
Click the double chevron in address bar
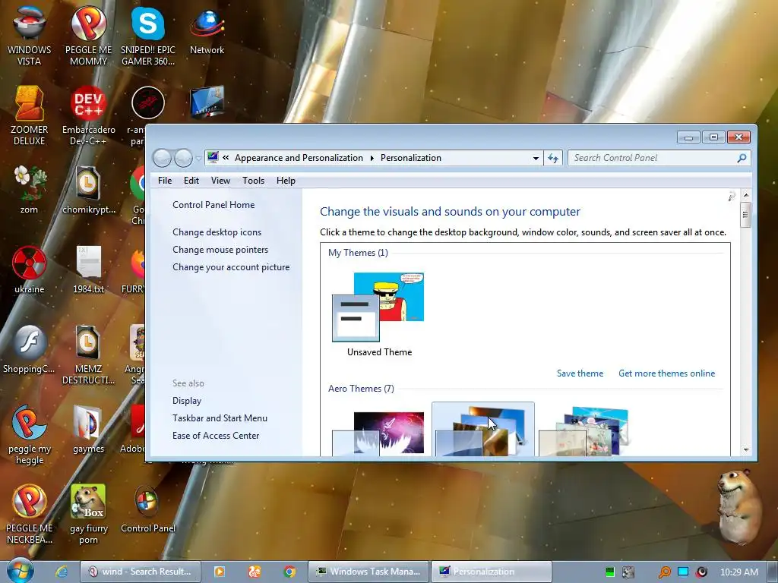click(x=226, y=158)
